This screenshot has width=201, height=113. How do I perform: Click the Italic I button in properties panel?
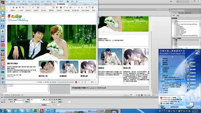coord(46,100)
